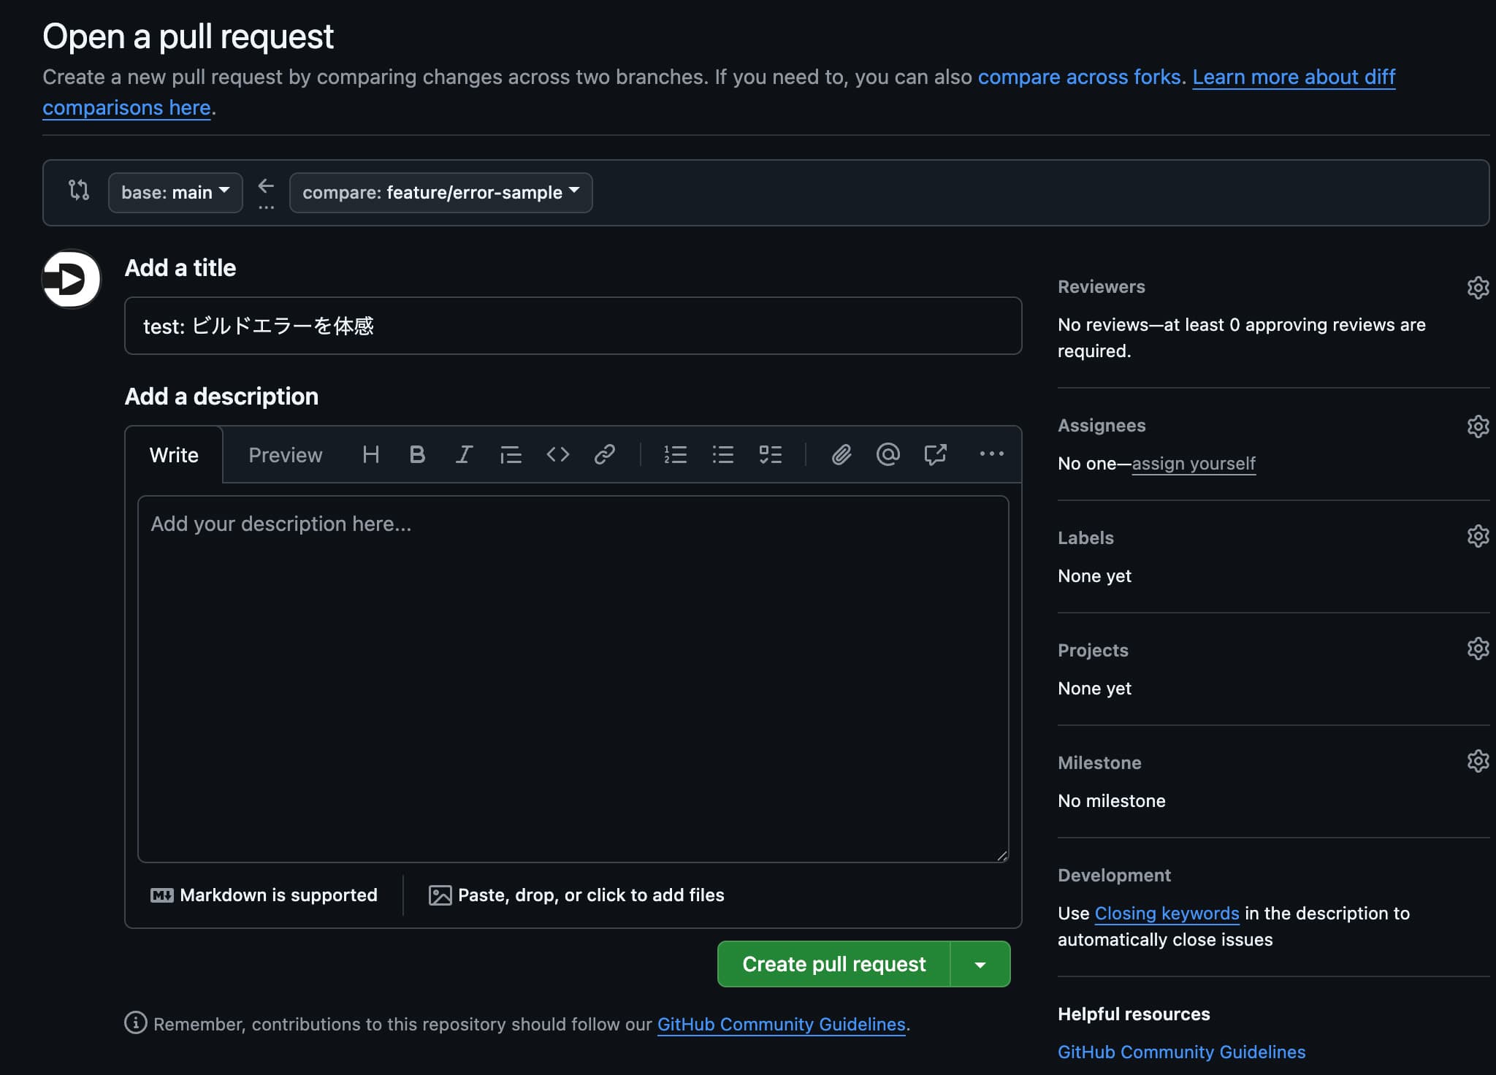Viewport: 1496px width, 1075px height.
Task: Open the base: main branch dropdown
Action: pos(175,193)
